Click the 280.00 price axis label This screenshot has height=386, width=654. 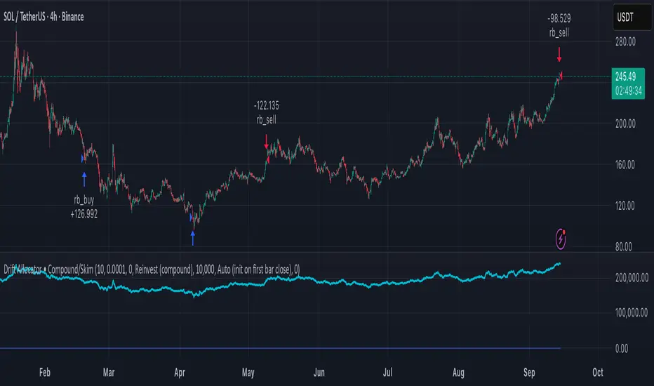tap(625, 41)
